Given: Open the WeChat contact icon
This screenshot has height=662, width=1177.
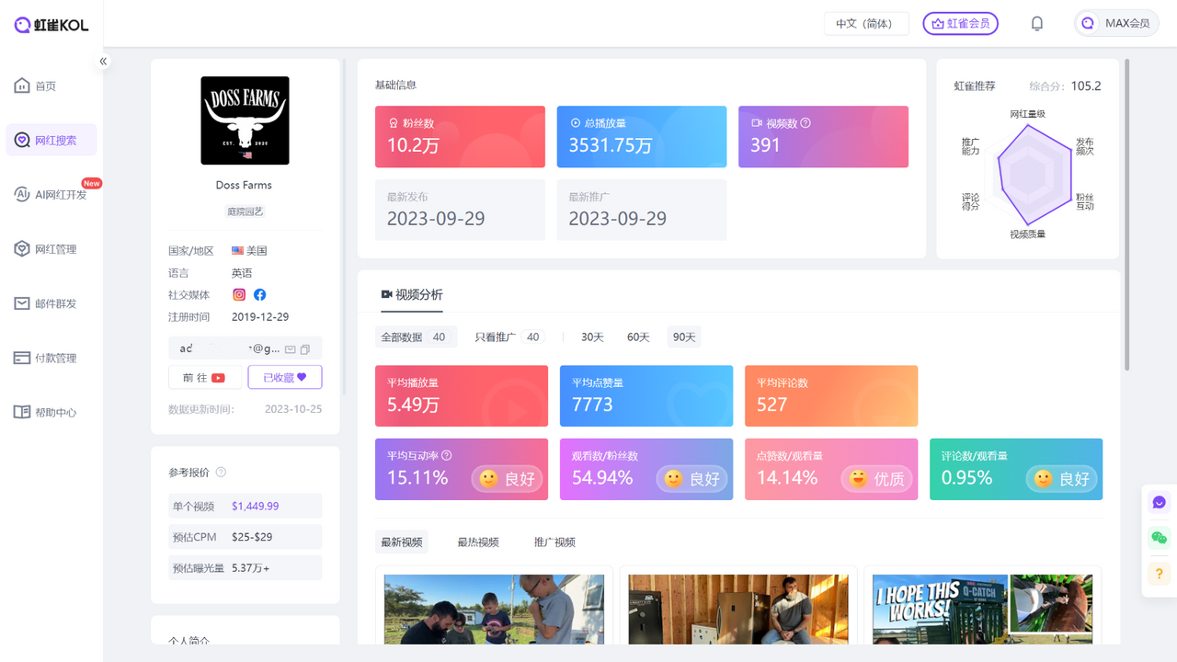Looking at the screenshot, I should 1159,538.
